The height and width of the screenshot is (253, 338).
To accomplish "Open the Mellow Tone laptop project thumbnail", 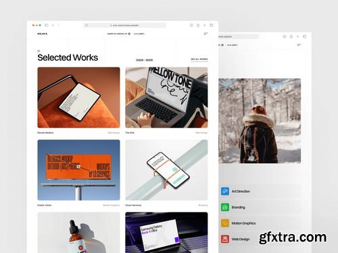I will click(166, 97).
